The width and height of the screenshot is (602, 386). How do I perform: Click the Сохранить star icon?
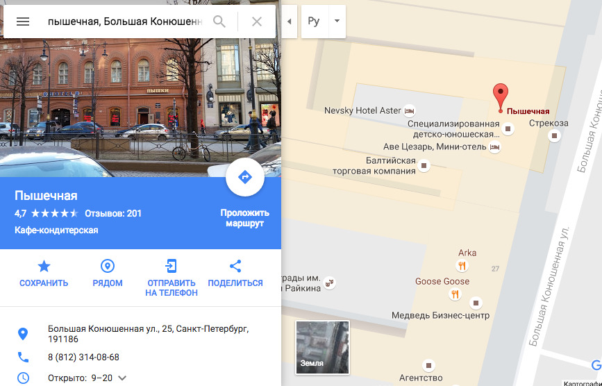point(44,266)
